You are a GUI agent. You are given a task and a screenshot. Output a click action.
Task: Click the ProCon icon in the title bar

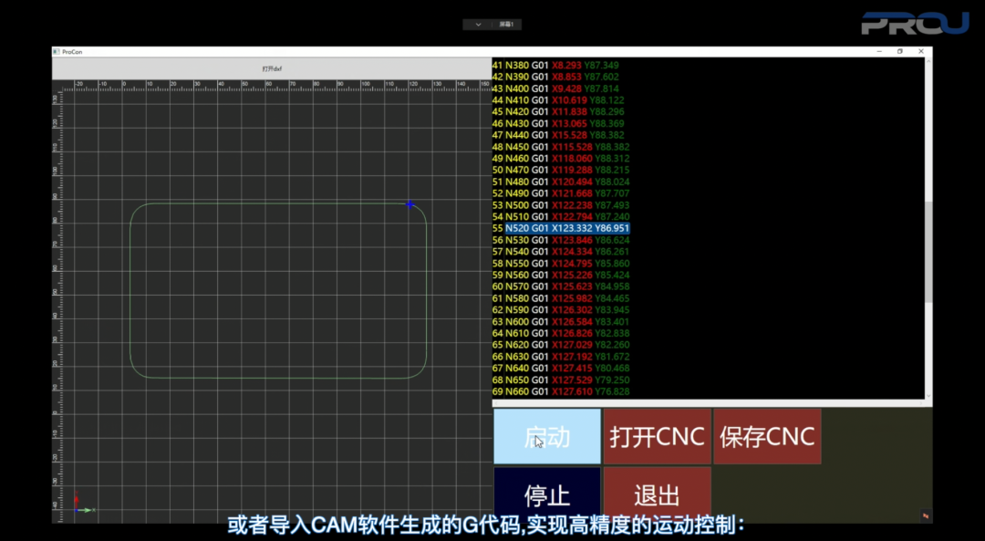[x=56, y=51]
